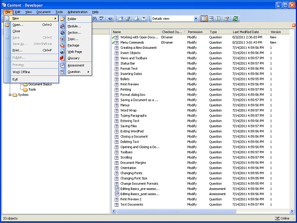
Task: Open the Administration menu
Action: tap(77, 12)
